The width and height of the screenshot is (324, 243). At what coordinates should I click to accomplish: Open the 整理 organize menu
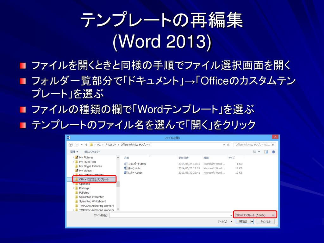tap(74, 152)
